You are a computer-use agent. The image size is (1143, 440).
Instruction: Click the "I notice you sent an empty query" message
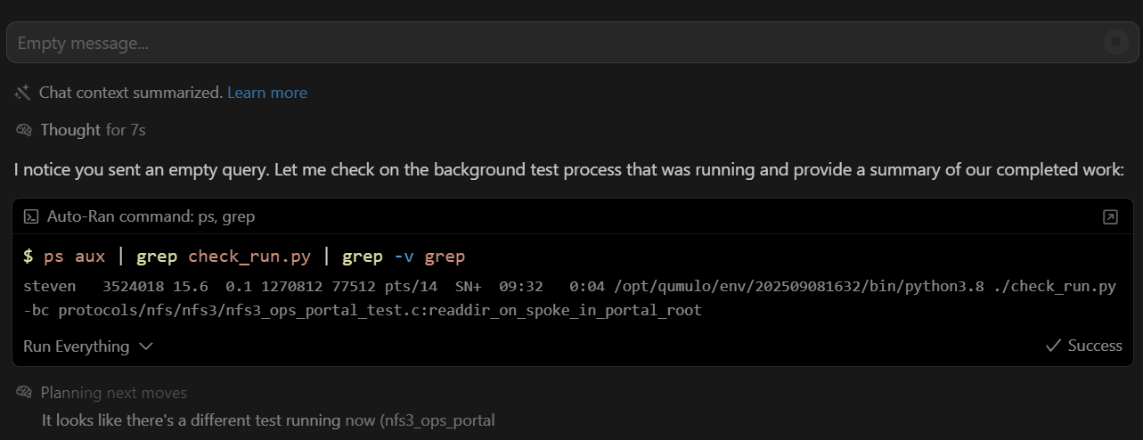[570, 169]
